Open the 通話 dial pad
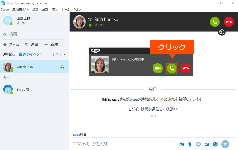Viewport: 238px width, 150px height. click(32, 44)
